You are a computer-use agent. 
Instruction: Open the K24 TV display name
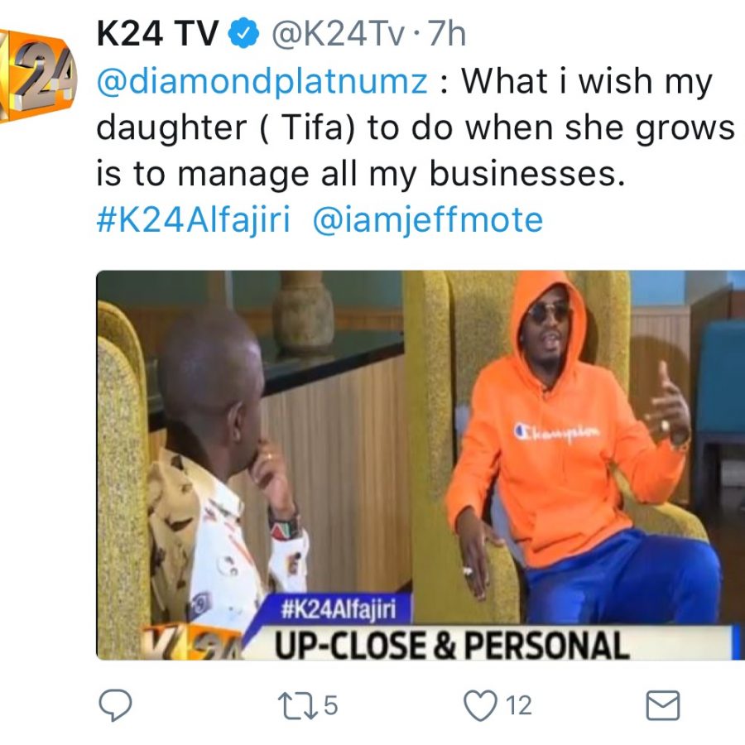(x=158, y=33)
